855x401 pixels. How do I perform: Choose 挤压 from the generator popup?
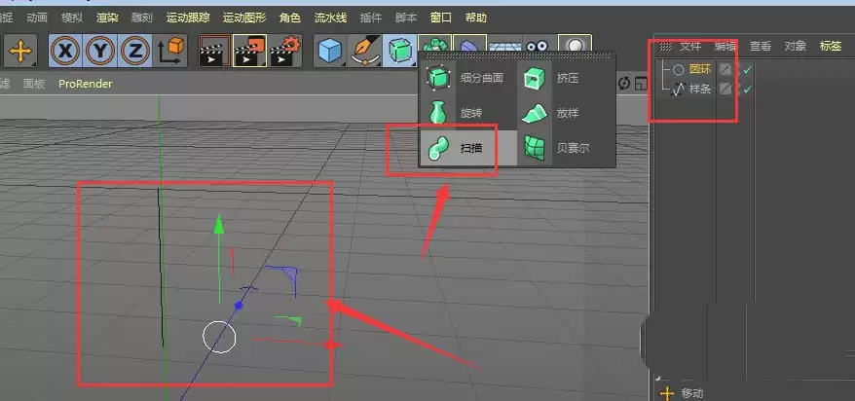coord(566,78)
